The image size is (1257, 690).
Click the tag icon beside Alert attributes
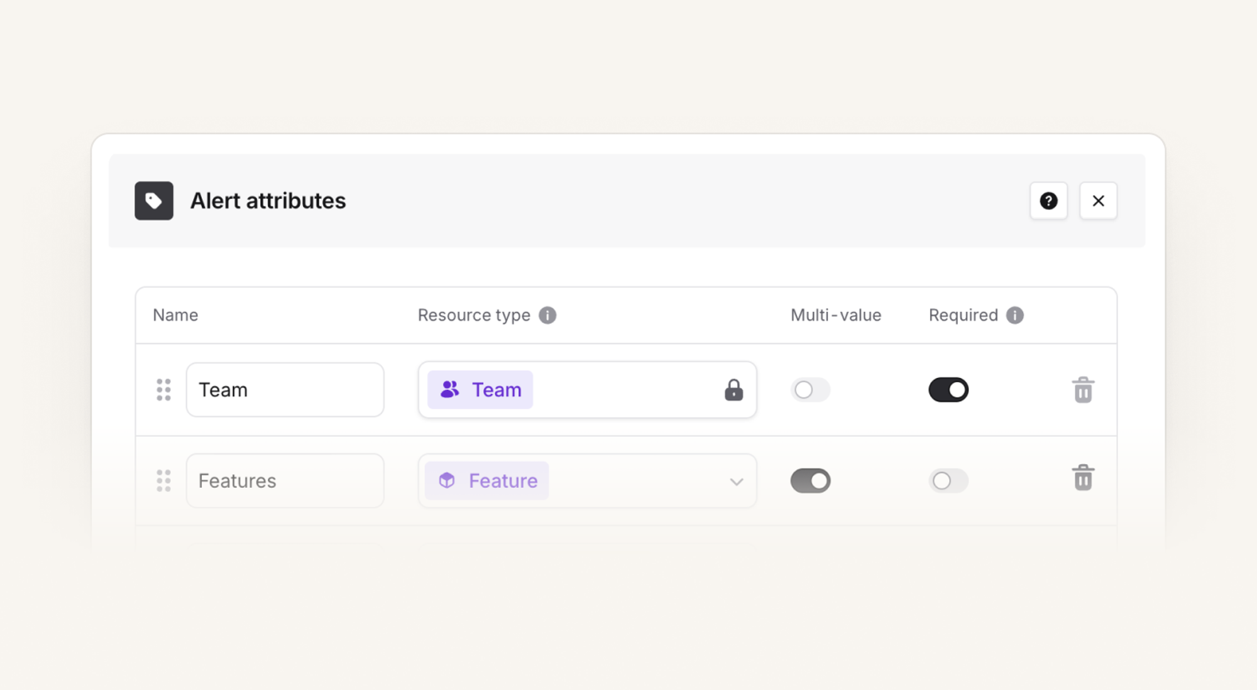click(154, 201)
